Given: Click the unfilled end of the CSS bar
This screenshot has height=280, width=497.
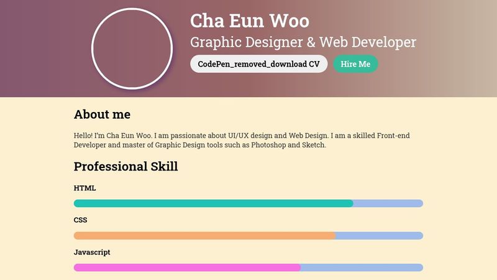Looking at the screenshot, I should point(380,236).
